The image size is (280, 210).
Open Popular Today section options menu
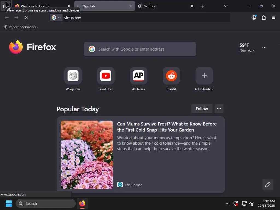point(219,109)
